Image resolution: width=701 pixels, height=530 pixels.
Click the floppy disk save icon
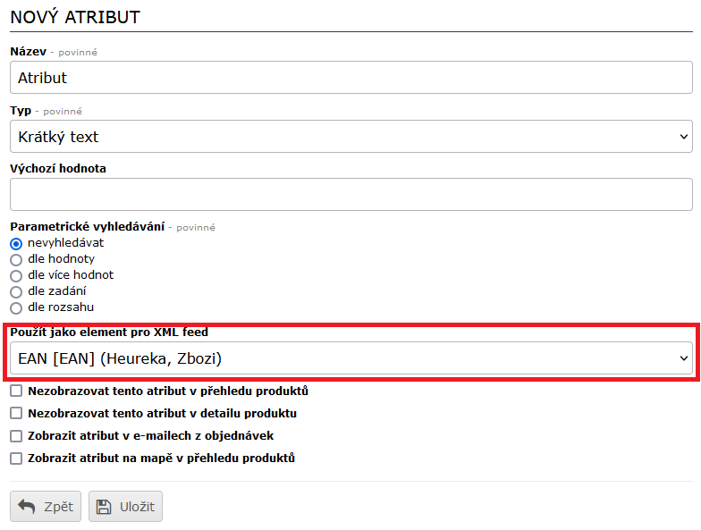(x=105, y=507)
